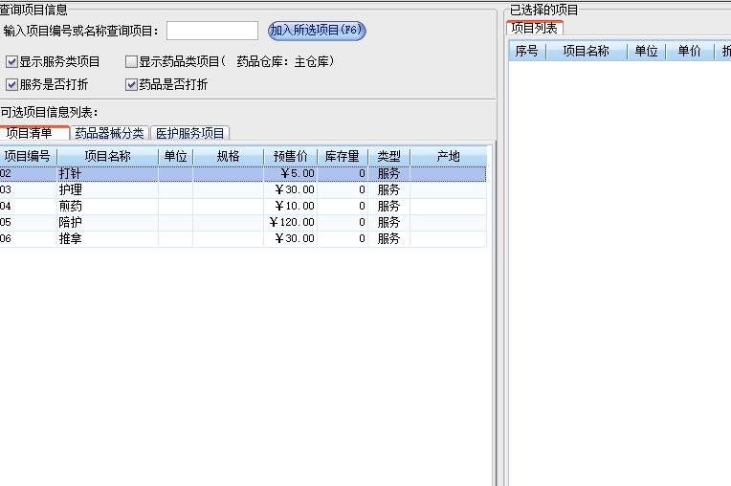Viewport: 731px width, 486px height.
Task: Enable the 显示药品类项目 checkbox
Action: 131,62
